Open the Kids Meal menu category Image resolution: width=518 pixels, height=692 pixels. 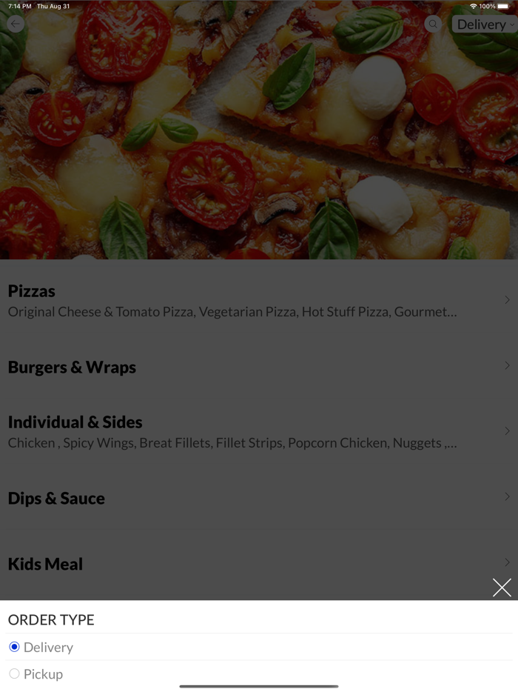click(45, 563)
